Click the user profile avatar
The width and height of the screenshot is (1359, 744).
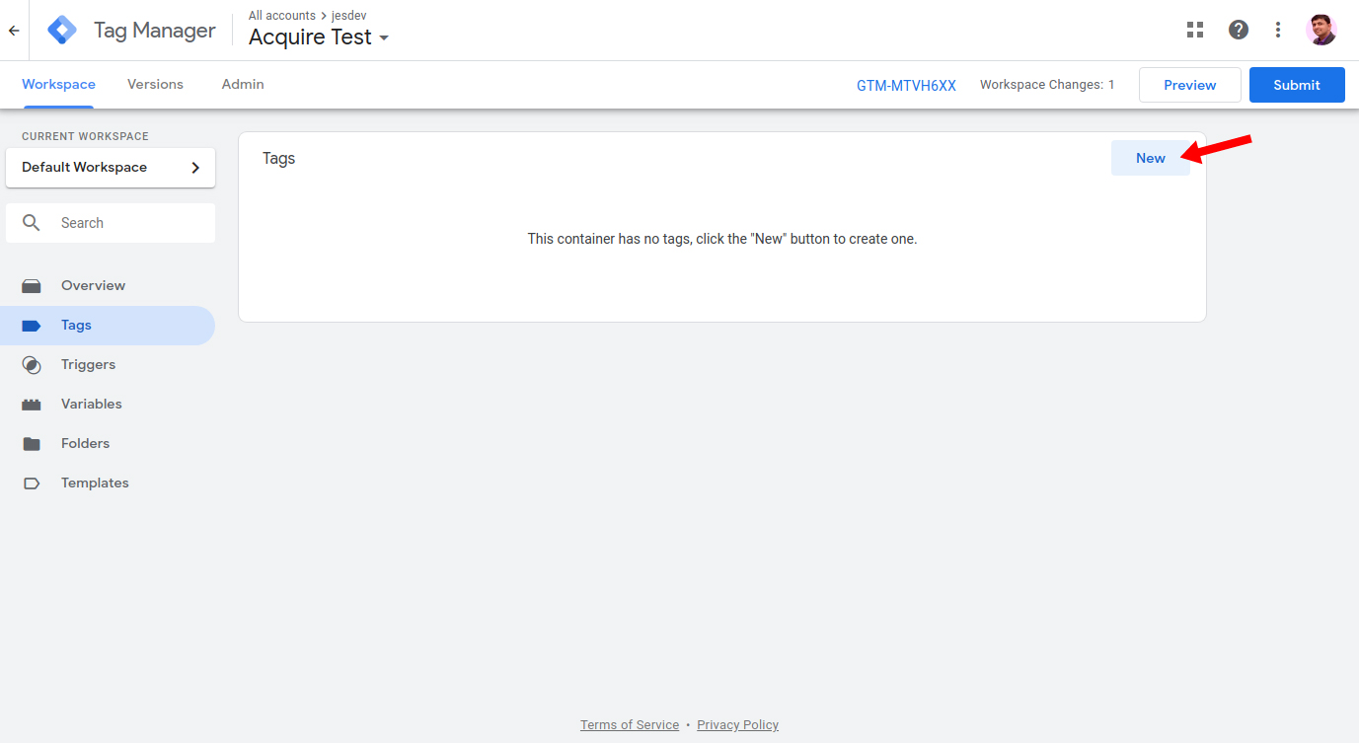pyautogui.click(x=1321, y=30)
